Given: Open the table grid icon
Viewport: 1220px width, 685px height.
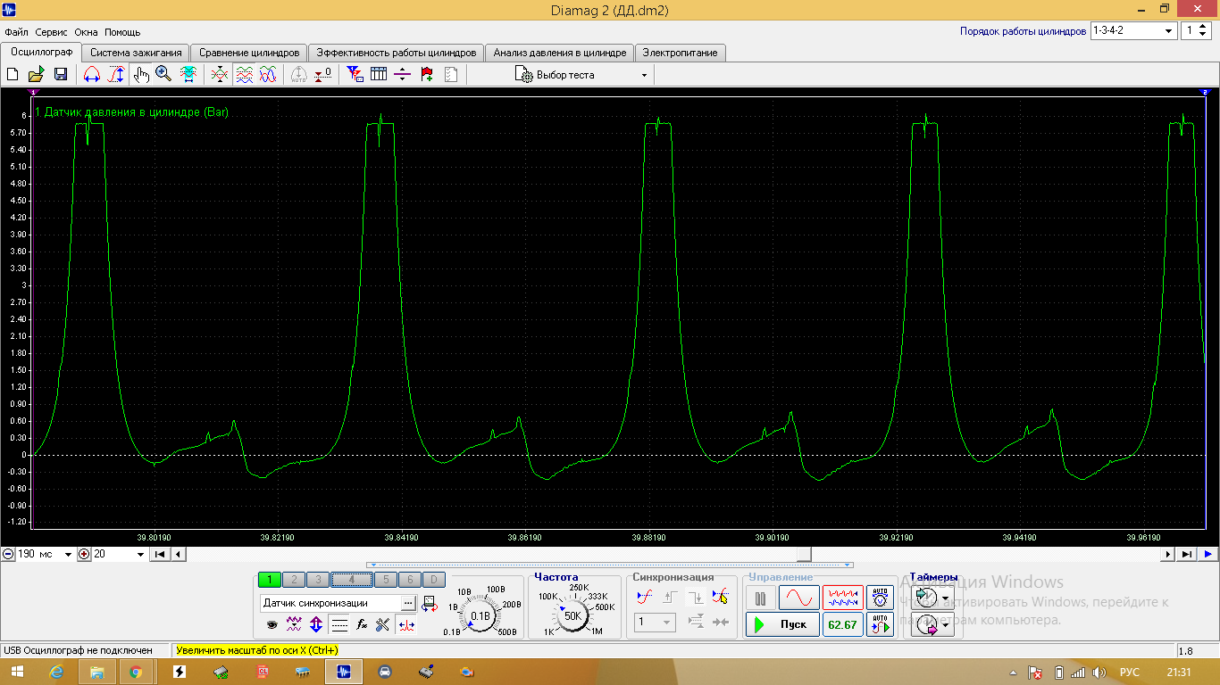Looking at the screenshot, I should (379, 75).
